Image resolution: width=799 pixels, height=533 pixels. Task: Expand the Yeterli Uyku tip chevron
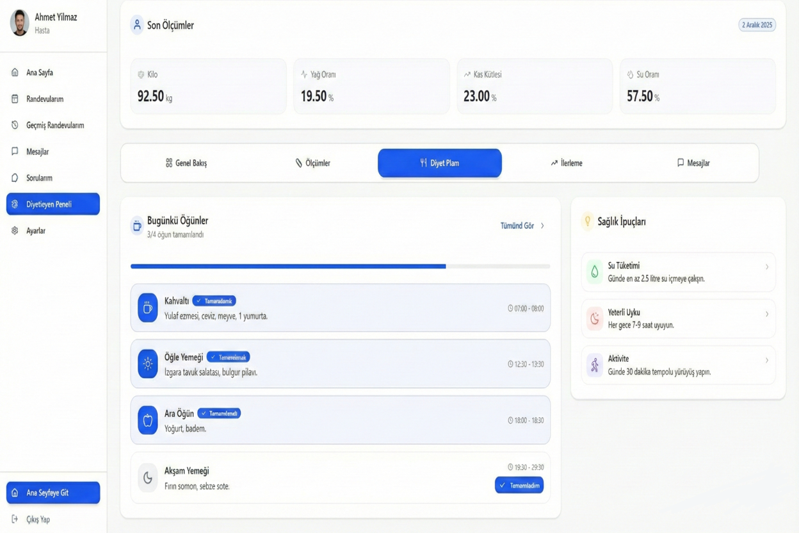767,314
